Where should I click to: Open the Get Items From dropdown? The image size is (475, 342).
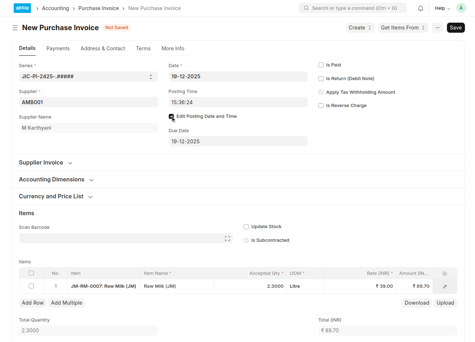(403, 28)
